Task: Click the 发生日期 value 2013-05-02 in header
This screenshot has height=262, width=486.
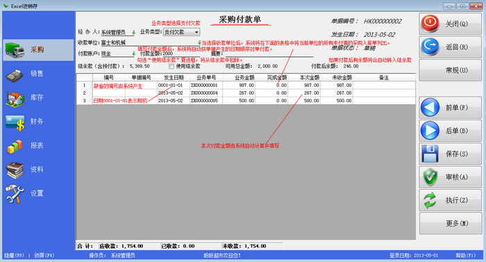Action: click(379, 35)
